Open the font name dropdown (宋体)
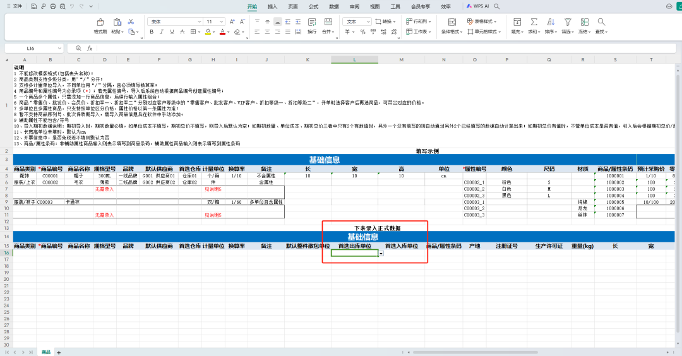This screenshot has width=682, height=356. pyautogui.click(x=199, y=21)
